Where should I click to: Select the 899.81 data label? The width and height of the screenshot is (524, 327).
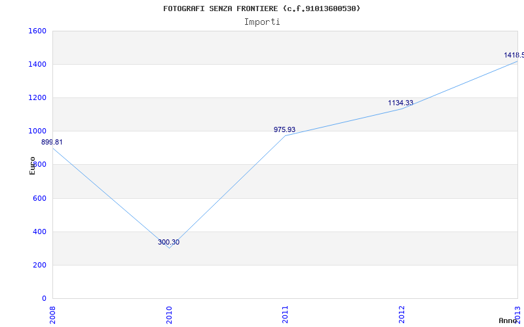pos(52,142)
